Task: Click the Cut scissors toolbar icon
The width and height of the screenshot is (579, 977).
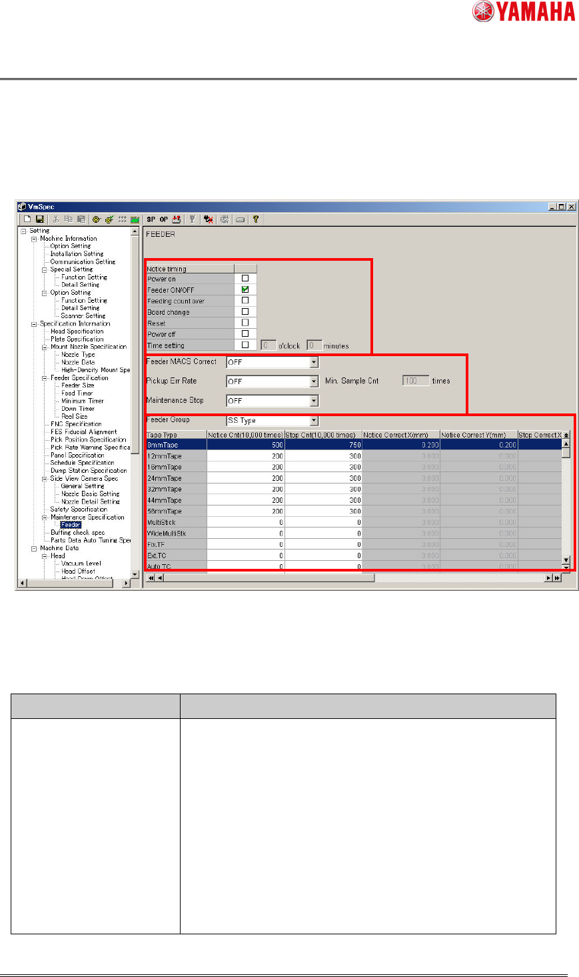Action: [57, 219]
